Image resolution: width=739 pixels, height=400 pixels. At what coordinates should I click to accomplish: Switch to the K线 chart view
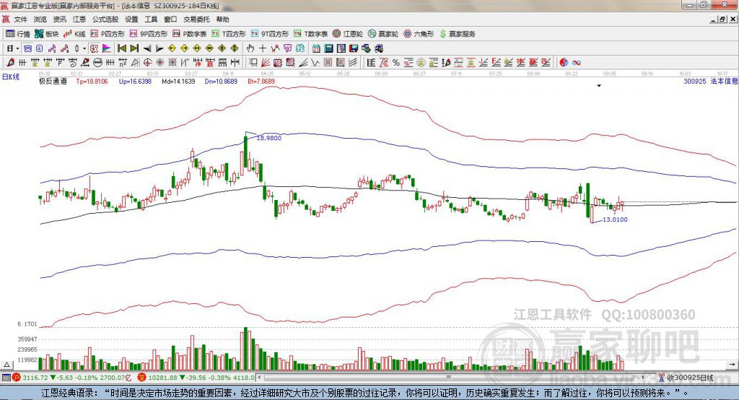74,34
